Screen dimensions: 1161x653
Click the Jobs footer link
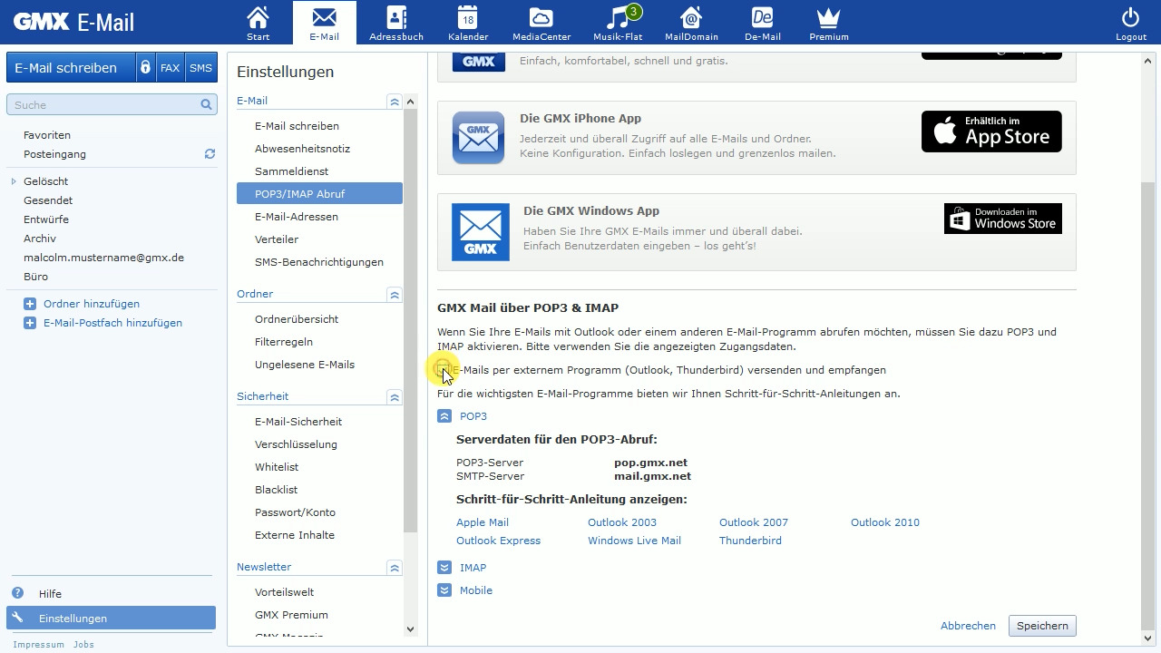pyautogui.click(x=83, y=645)
